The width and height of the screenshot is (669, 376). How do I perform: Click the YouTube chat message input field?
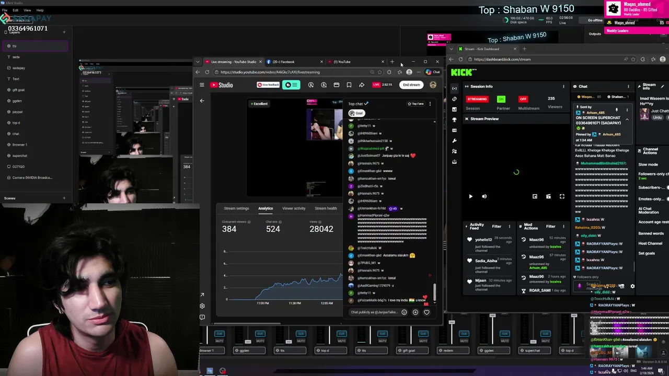click(374, 312)
